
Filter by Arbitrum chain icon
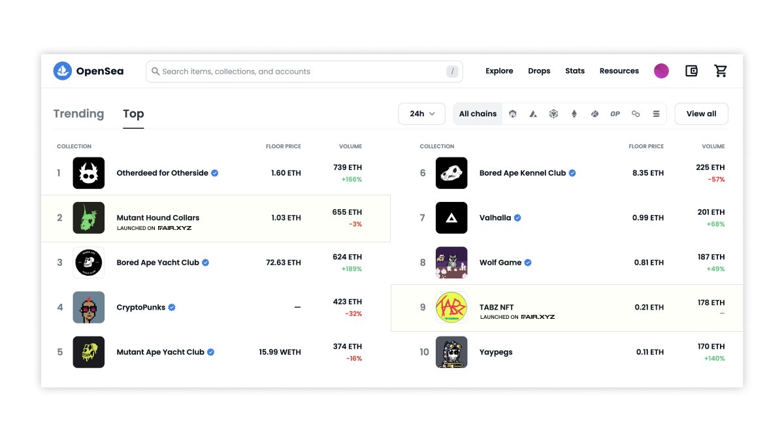point(513,114)
